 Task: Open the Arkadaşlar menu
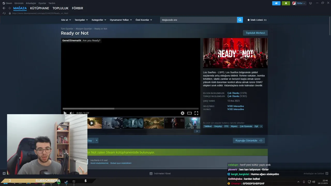pyautogui.click(x=31, y=3)
